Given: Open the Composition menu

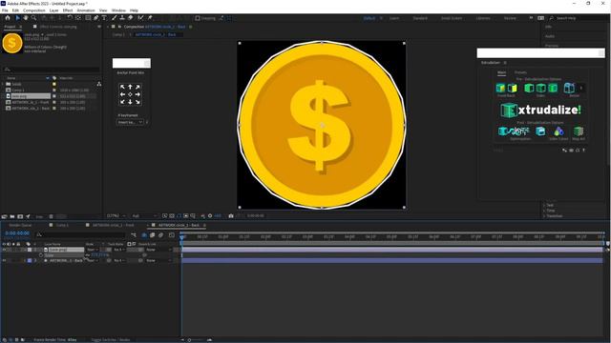Looking at the screenshot, I should (34, 10).
